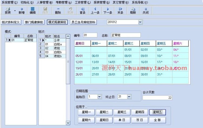Viewport: 203px width, 128px height.
Task: Apply shift to 星期三 button
Action: click(x=122, y=112)
